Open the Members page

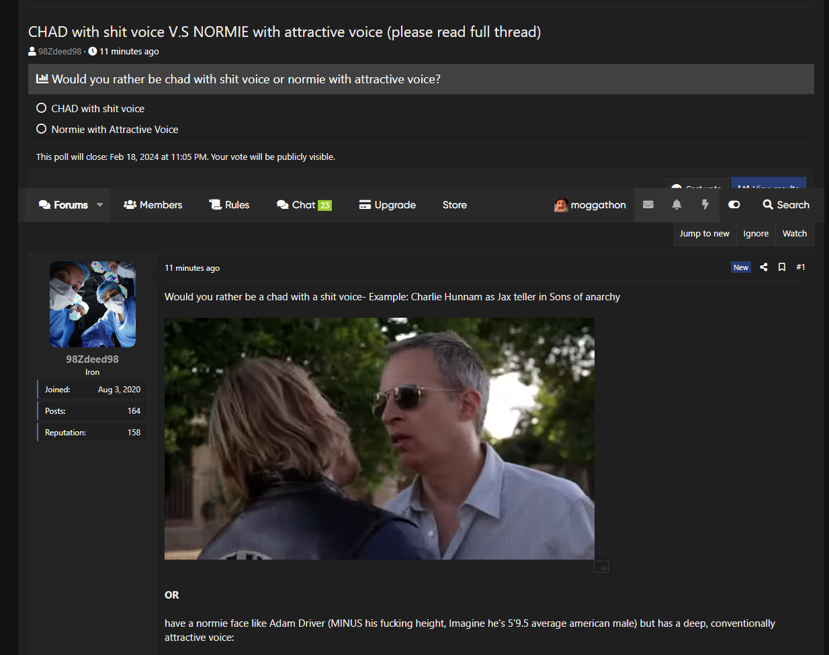pos(153,205)
